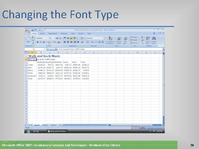This screenshot has height=149, width=199.
Task: Click the Save icon in Quick Access Toolbar
Action: 32,30
